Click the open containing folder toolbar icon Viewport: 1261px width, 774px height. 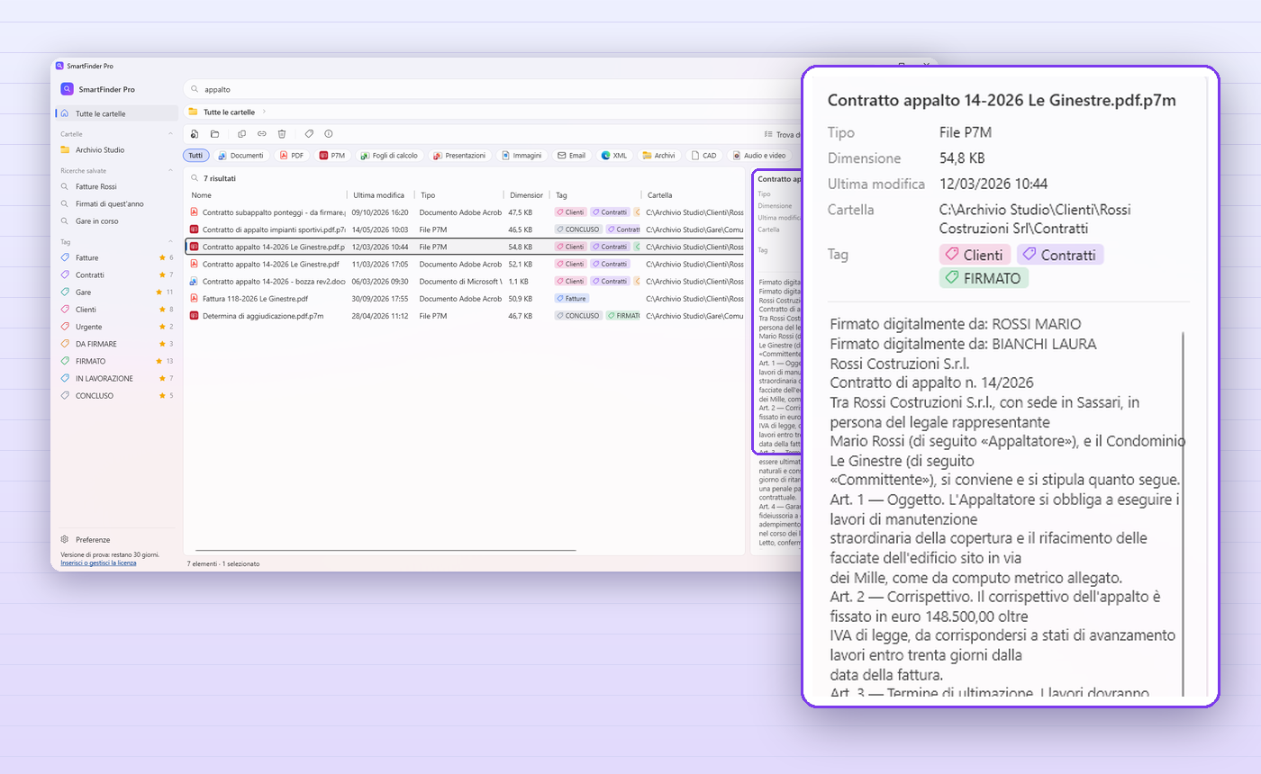pos(214,133)
